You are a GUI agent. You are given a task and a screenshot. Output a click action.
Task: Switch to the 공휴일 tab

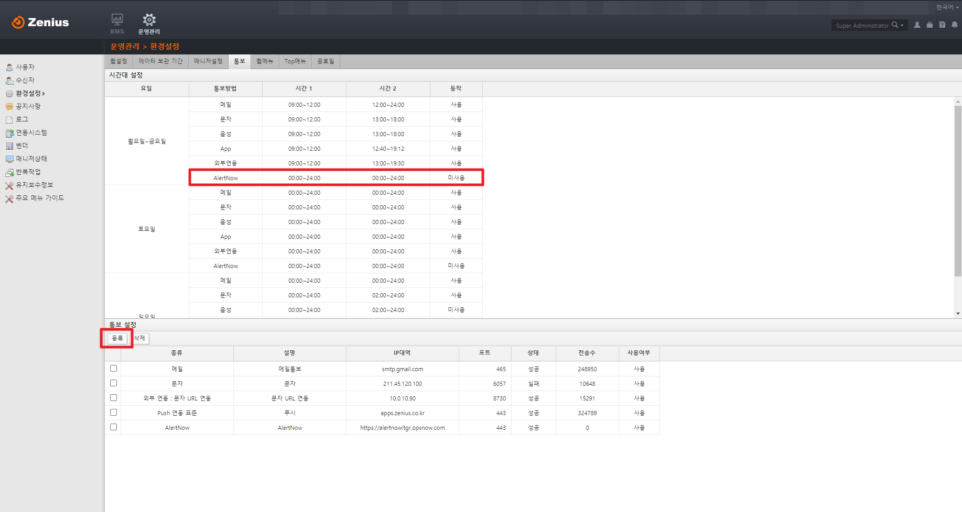(326, 61)
